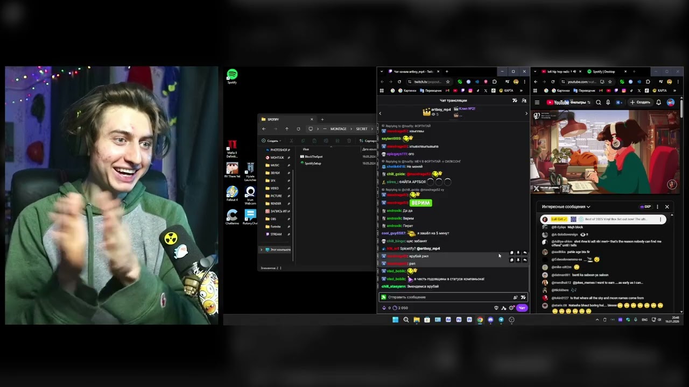Show previous item with left chevron in chat header
Screen dimensions: 689x387
[x=380, y=113]
